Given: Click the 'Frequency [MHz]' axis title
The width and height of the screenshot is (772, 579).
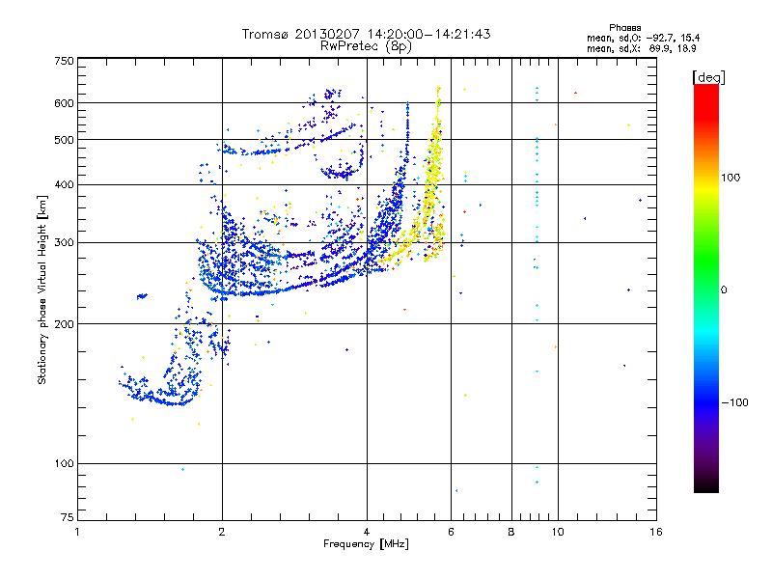Looking at the screenshot, I should point(366,544).
